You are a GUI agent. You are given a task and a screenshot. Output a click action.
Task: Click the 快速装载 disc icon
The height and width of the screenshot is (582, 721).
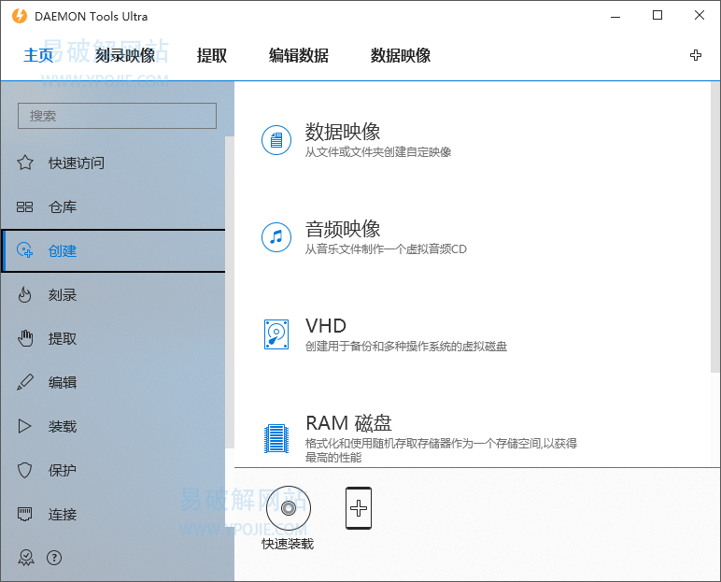[x=289, y=508]
